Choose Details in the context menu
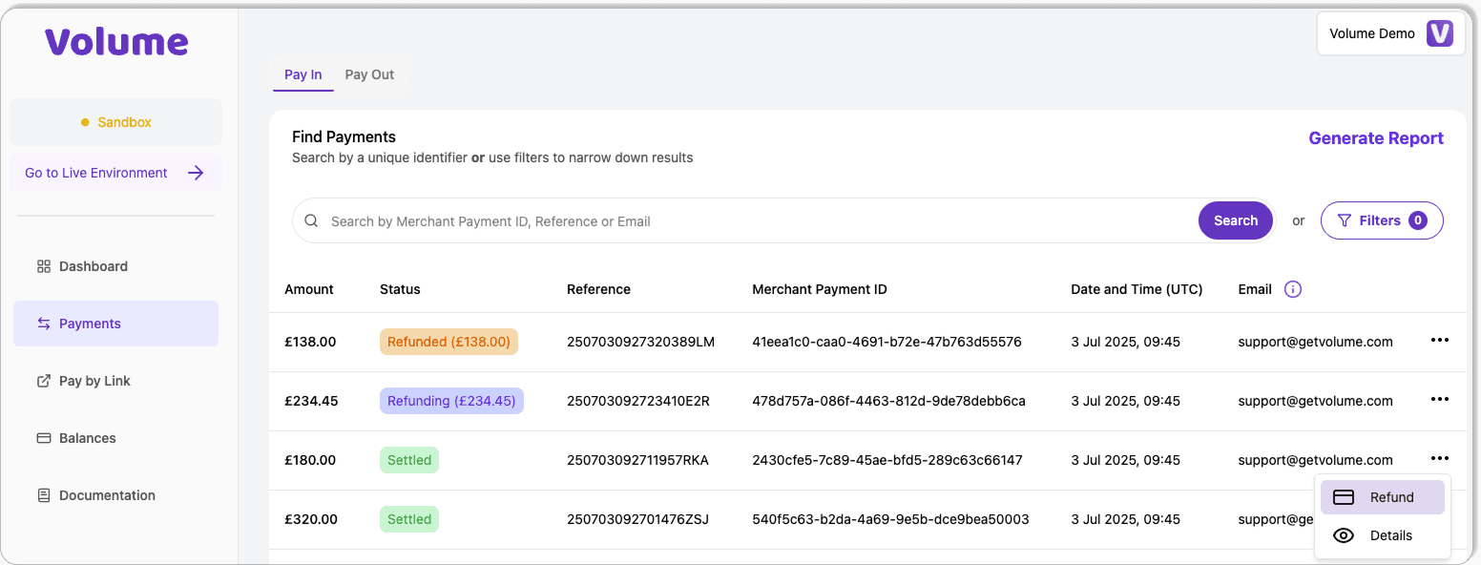This screenshot has height=565, width=1481. click(x=1383, y=535)
